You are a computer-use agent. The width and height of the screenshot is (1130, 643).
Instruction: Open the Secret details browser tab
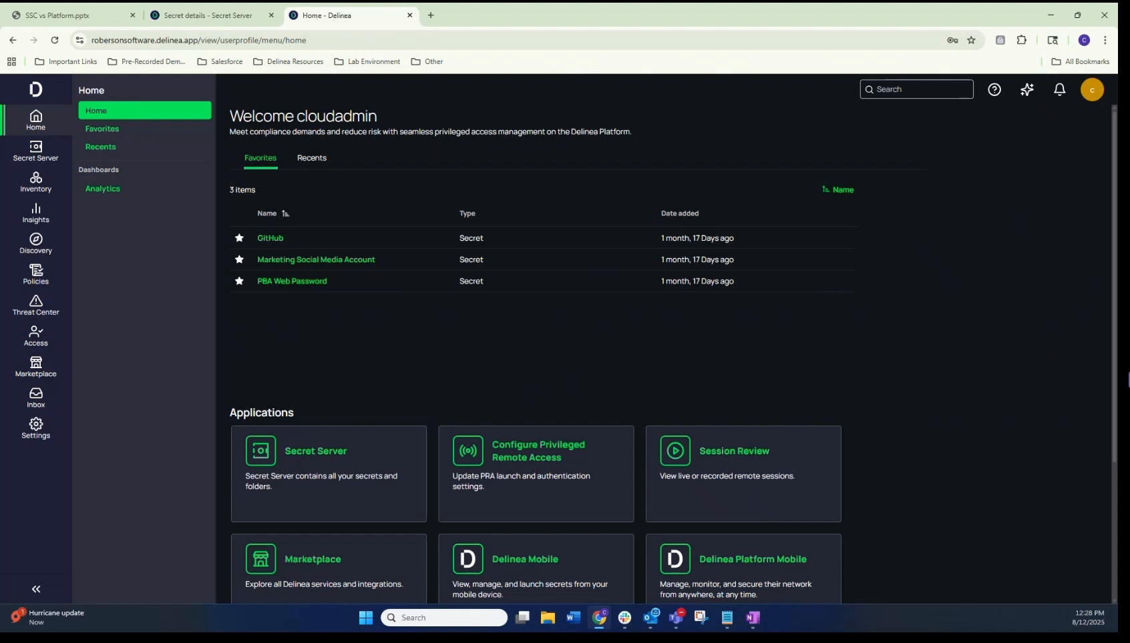point(209,15)
